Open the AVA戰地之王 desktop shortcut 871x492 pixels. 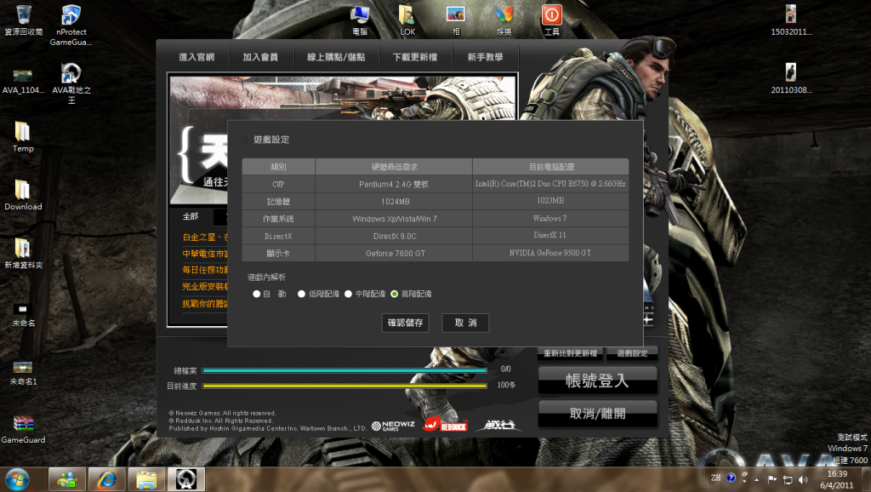click(71, 72)
